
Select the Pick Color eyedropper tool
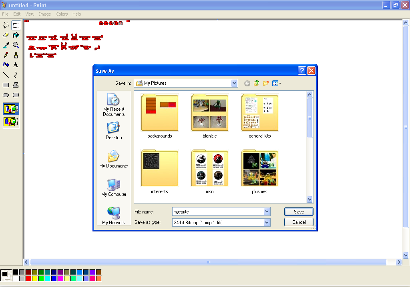6,45
